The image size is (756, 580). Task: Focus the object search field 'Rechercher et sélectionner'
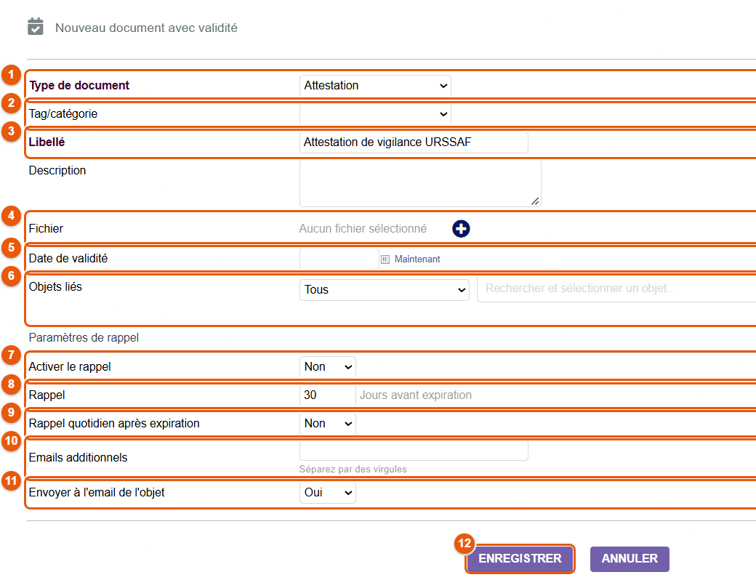(616, 289)
